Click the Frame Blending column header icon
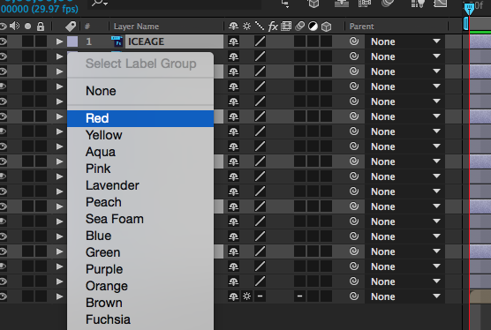Image resolution: width=491 pixels, height=330 pixels. click(286, 26)
